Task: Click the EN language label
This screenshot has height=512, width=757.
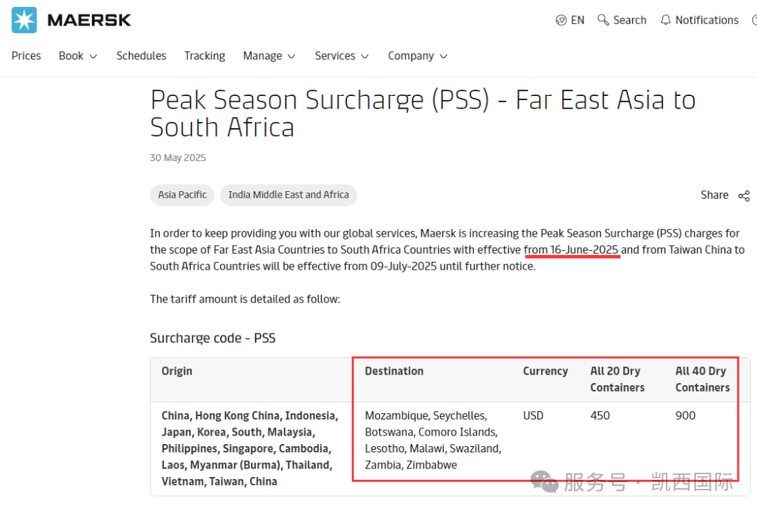Action: 578,20
